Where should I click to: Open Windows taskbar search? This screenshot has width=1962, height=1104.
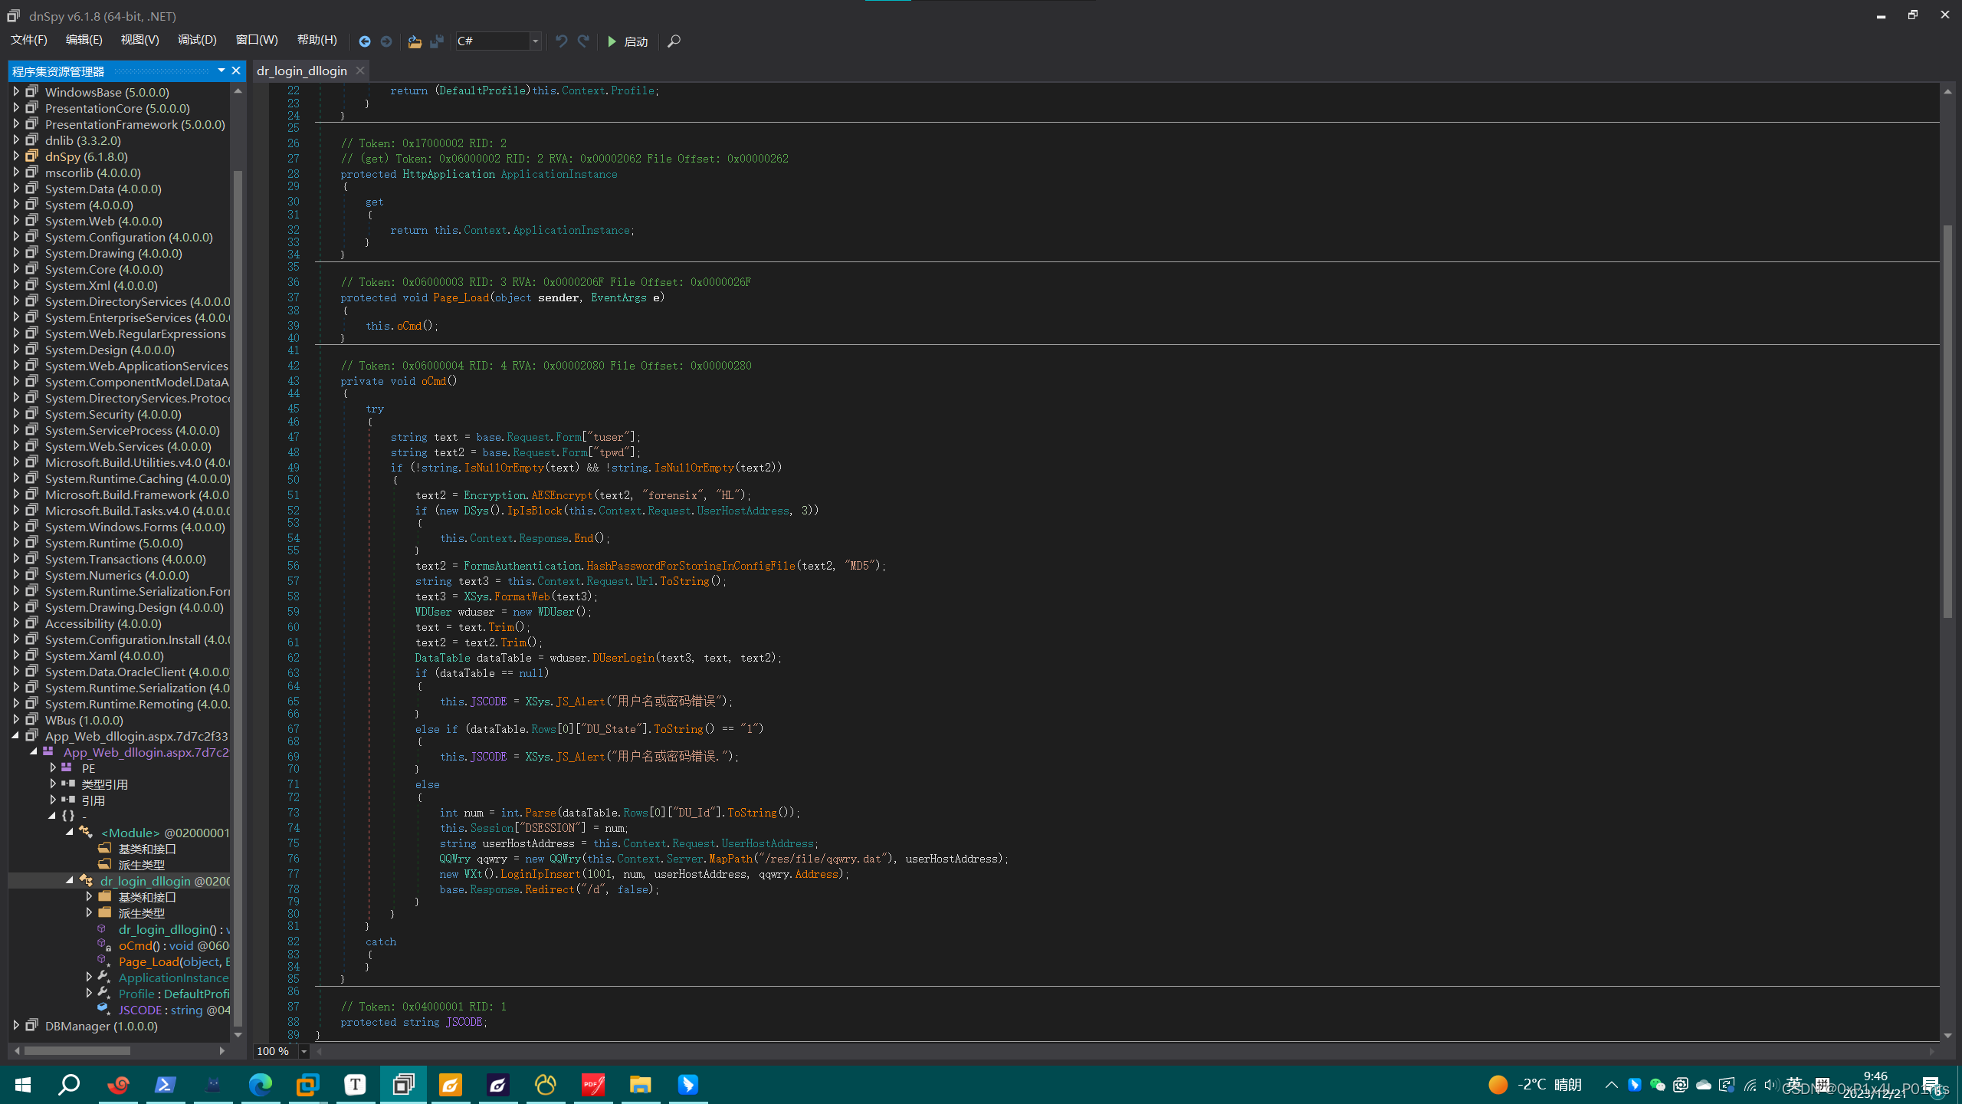[69, 1084]
